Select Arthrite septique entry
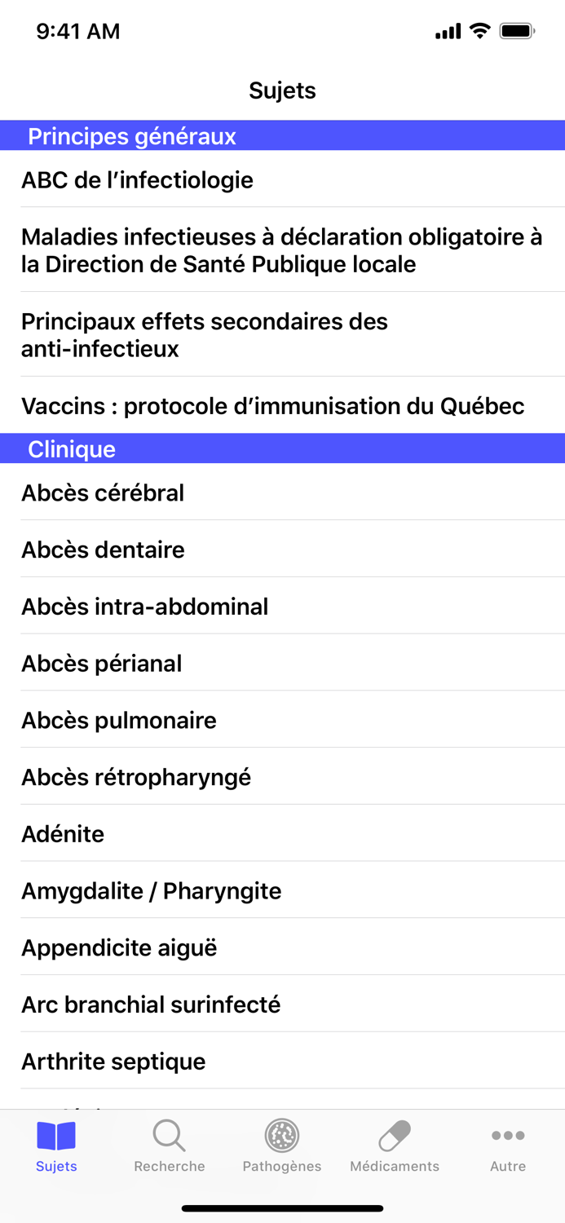 pyautogui.click(x=113, y=1061)
